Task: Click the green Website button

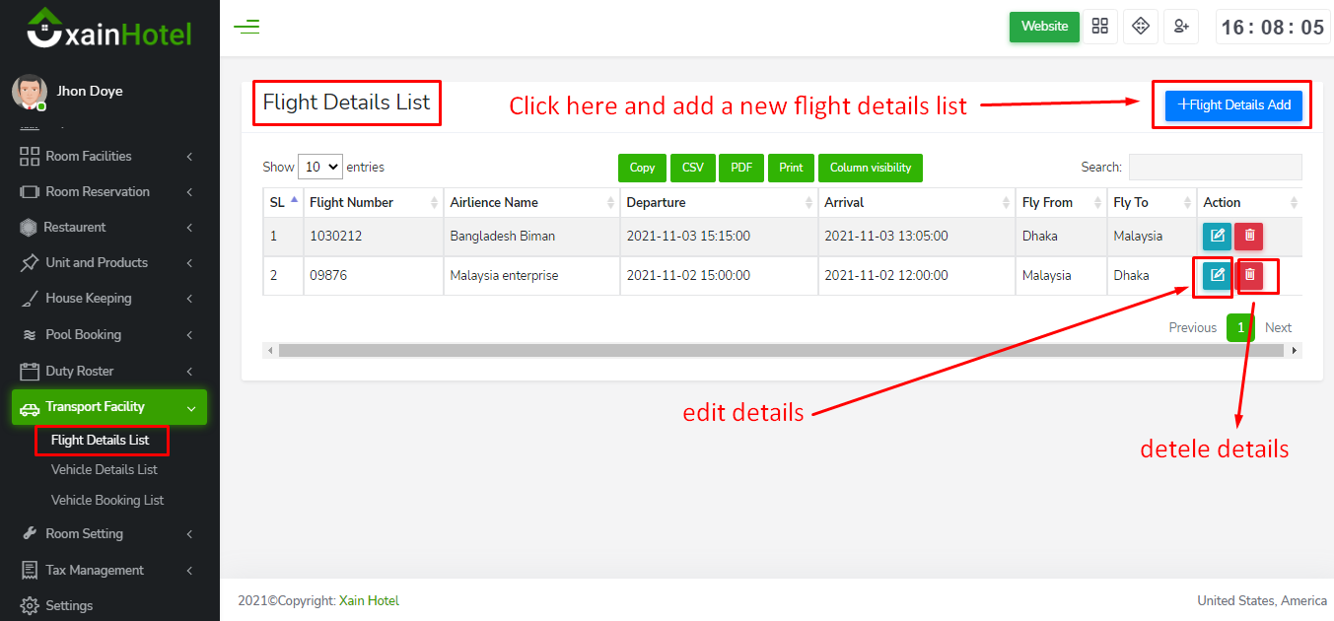Action: coord(1044,27)
